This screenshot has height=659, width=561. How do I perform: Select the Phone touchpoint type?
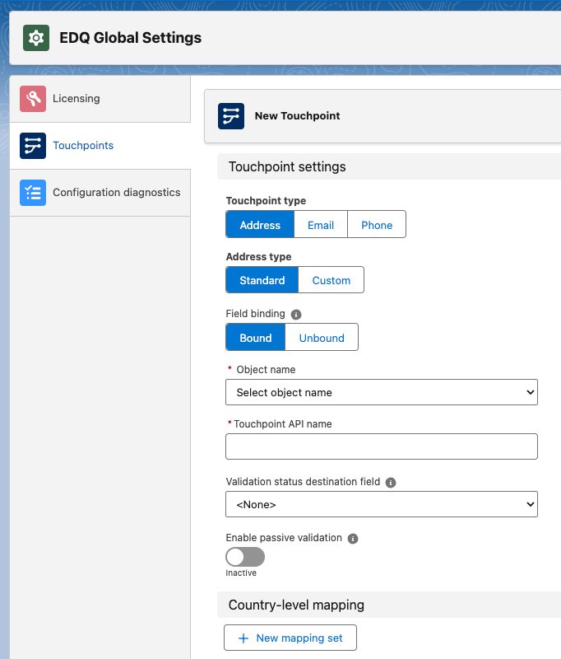click(377, 225)
